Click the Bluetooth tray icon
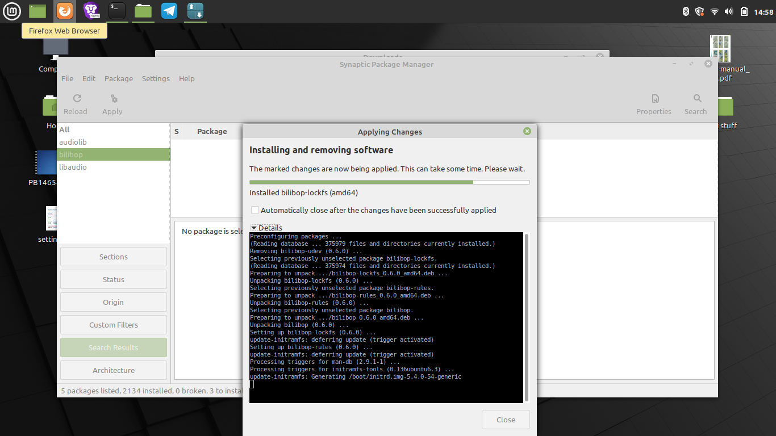776x436 pixels. 685,11
